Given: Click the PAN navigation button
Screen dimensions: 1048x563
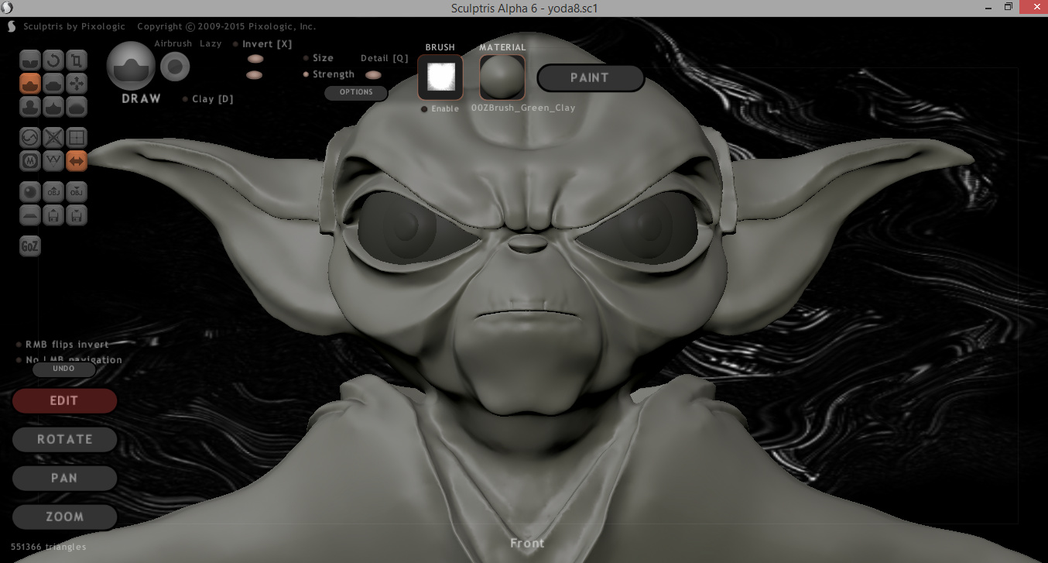Looking at the screenshot, I should pyautogui.click(x=64, y=479).
